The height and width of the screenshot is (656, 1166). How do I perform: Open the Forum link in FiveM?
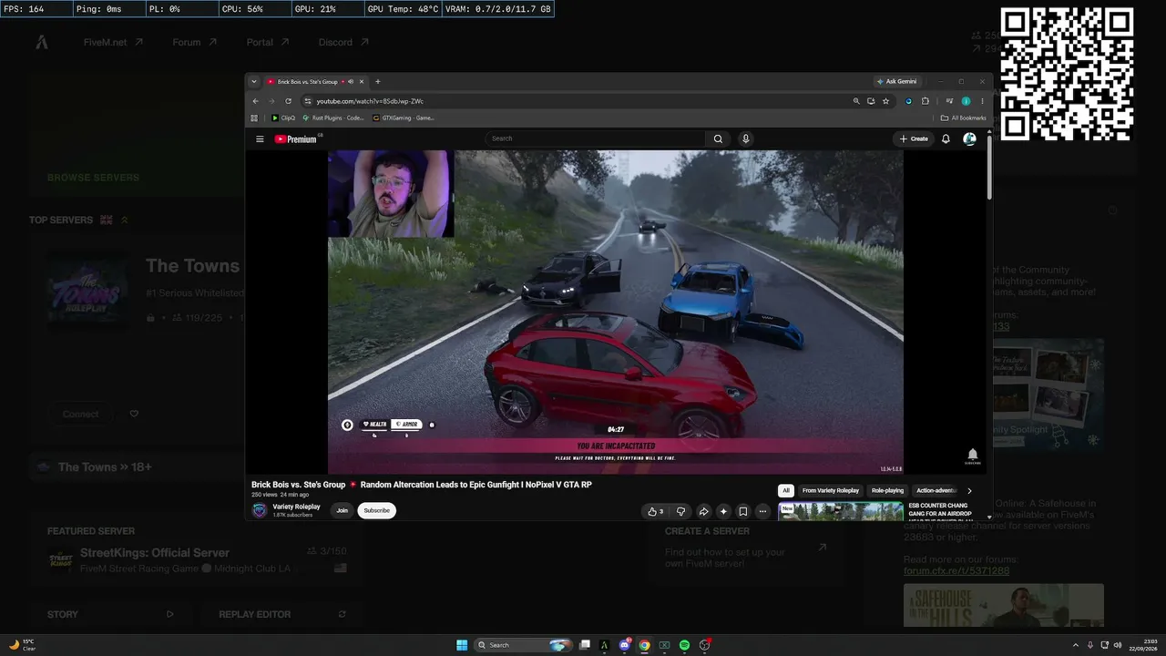pyautogui.click(x=195, y=42)
